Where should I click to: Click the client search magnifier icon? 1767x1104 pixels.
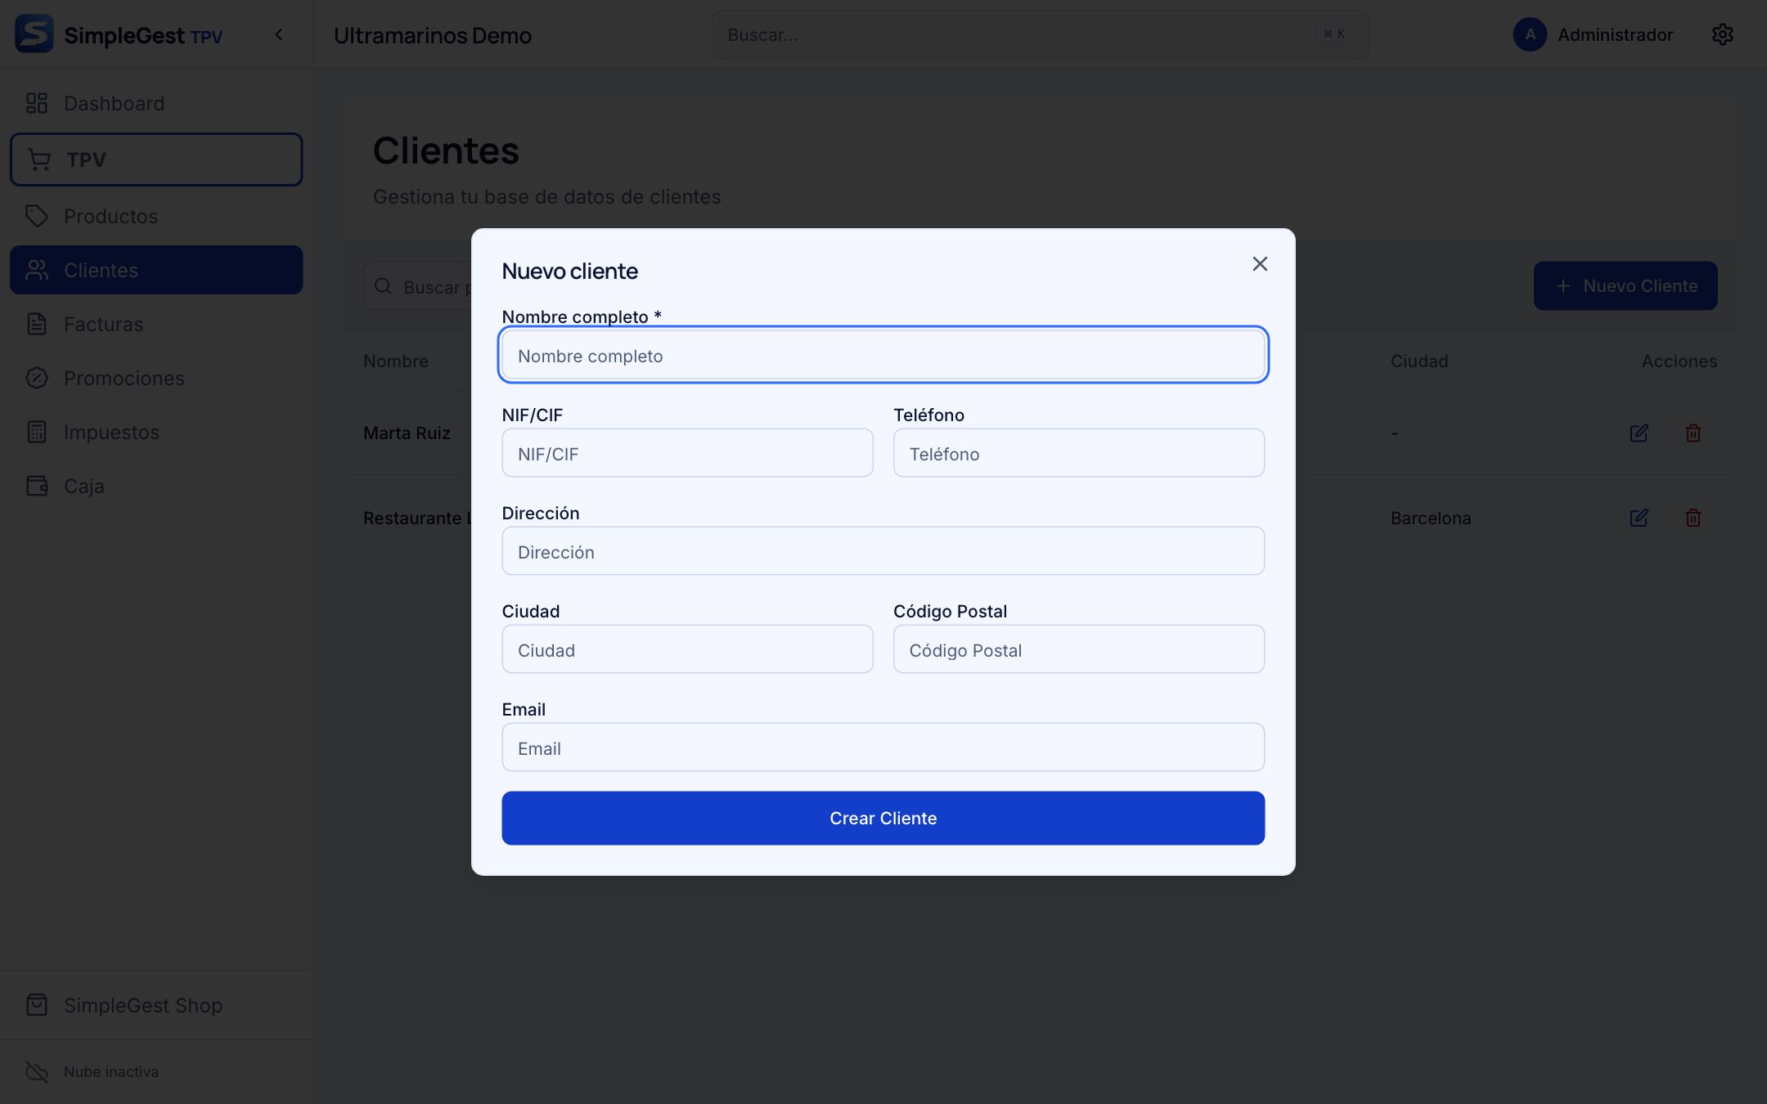pos(383,286)
